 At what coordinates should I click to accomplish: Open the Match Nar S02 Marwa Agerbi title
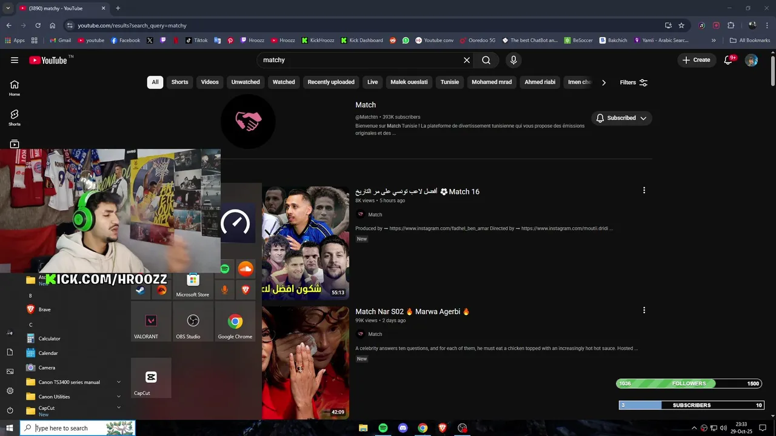(x=413, y=311)
